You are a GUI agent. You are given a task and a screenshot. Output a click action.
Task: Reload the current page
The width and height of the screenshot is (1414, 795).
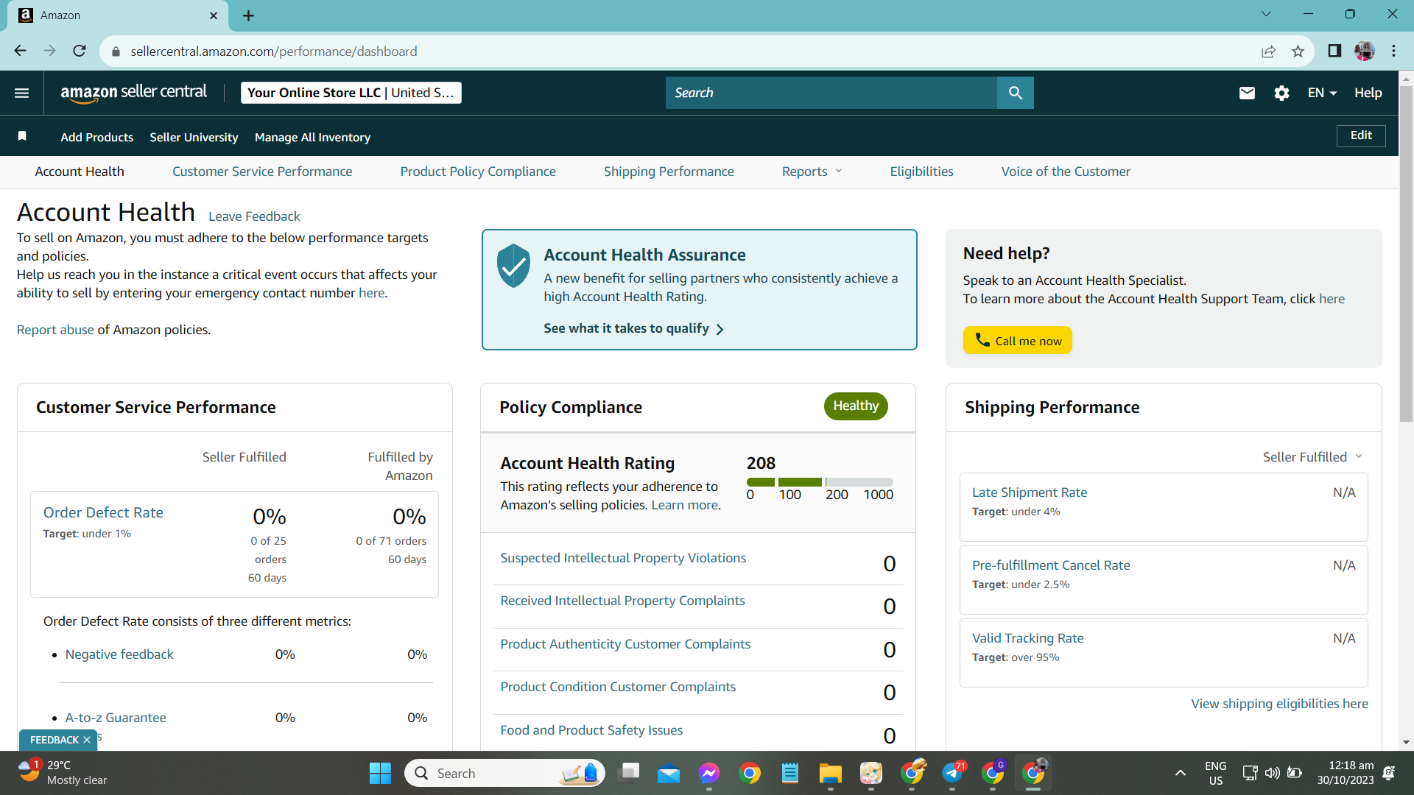tap(80, 51)
